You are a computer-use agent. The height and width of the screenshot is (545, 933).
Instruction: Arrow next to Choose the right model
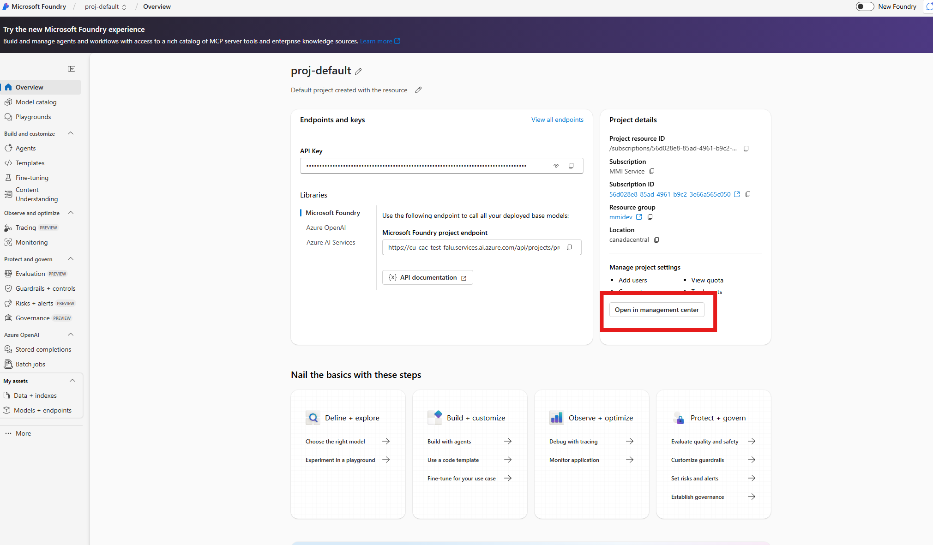click(x=386, y=441)
